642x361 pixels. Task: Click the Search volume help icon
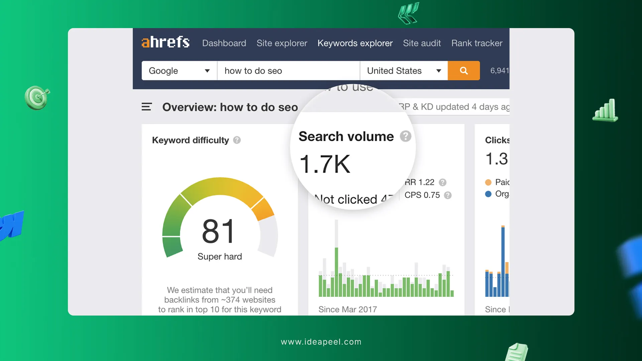point(405,136)
